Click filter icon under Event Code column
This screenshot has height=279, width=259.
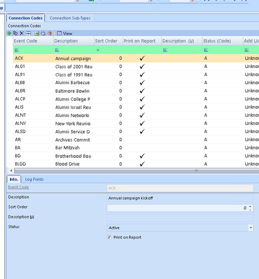coord(17,50)
